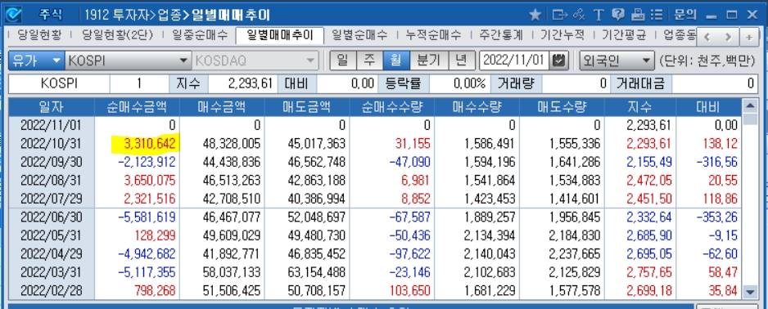
Task: Click the disabled KOSDAQ dropdown
Action: coord(255,60)
